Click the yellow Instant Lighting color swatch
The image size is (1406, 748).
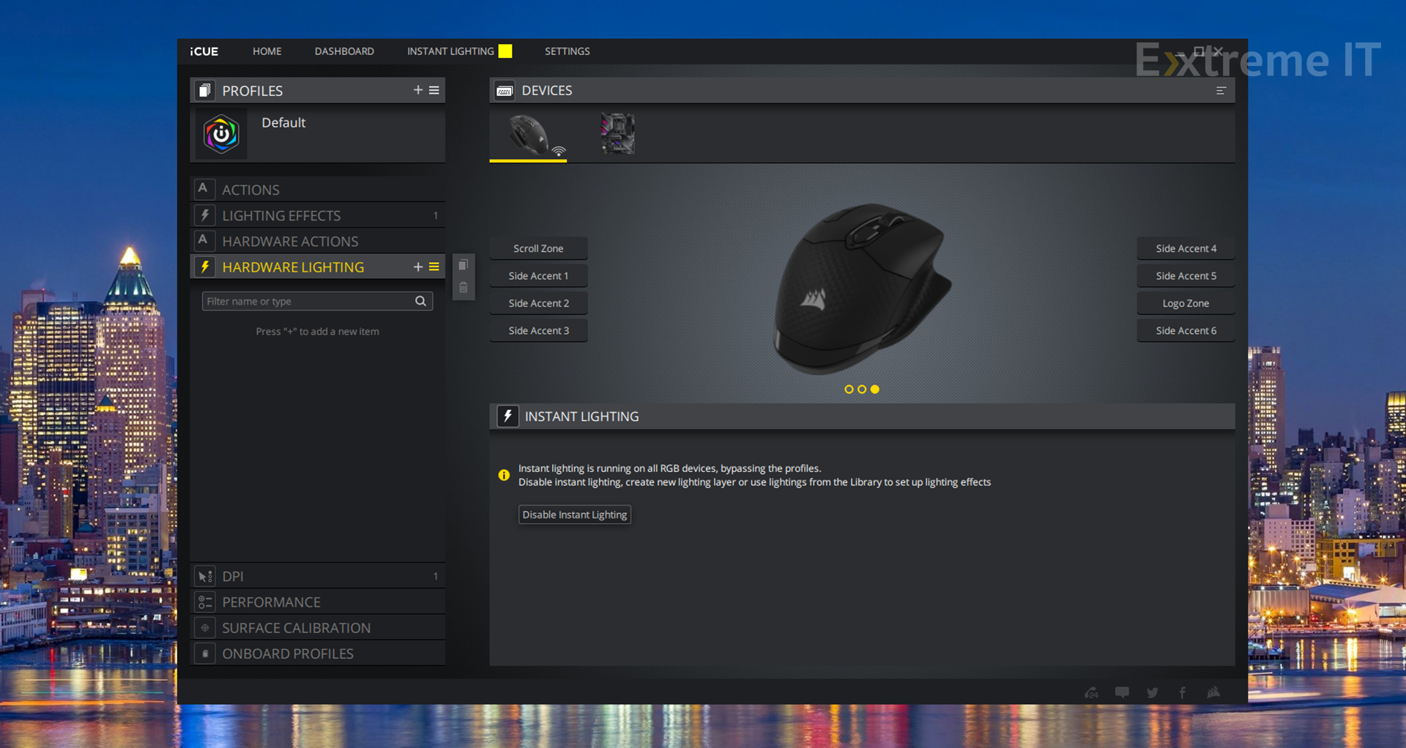pos(505,51)
